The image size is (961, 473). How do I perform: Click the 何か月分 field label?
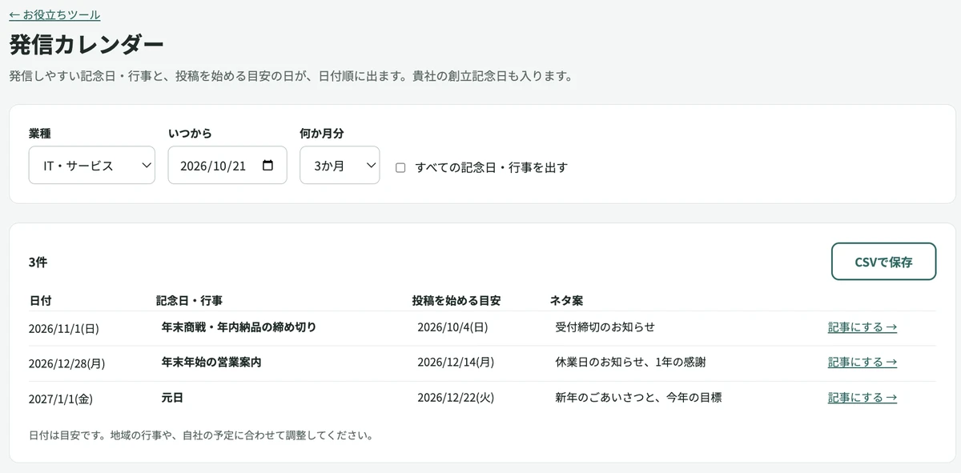click(322, 134)
